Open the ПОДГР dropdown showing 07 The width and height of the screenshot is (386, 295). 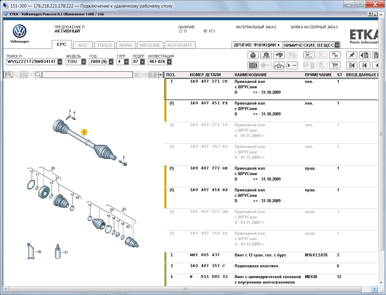pos(142,62)
